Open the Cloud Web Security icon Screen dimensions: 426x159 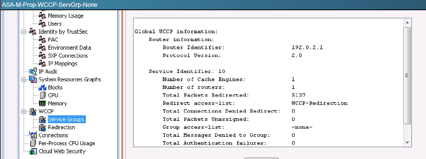point(33,151)
